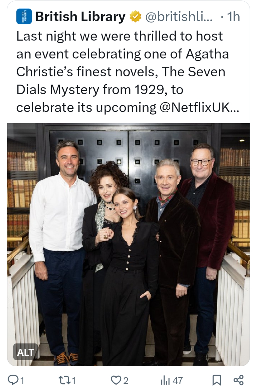Screen dimensions: 256x392
Task: Expand truncated text at the trailing ellipsis
Action: pyautogui.click(x=235, y=108)
